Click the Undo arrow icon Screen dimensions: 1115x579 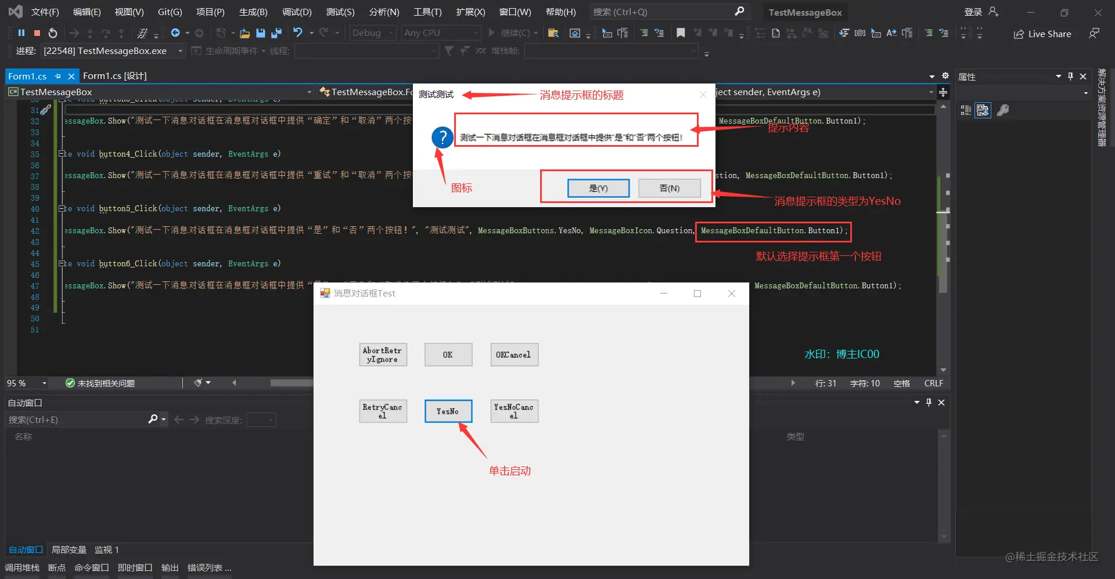(x=298, y=32)
